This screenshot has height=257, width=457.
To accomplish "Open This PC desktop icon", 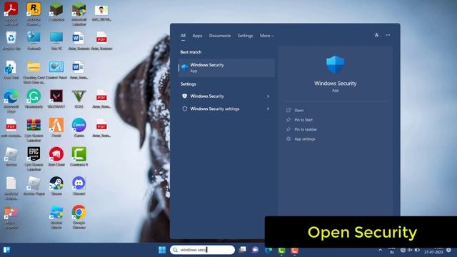I will [x=56, y=41].
